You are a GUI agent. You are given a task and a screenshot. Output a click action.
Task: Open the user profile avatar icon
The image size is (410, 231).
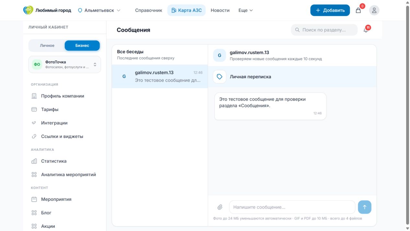pyautogui.click(x=374, y=10)
